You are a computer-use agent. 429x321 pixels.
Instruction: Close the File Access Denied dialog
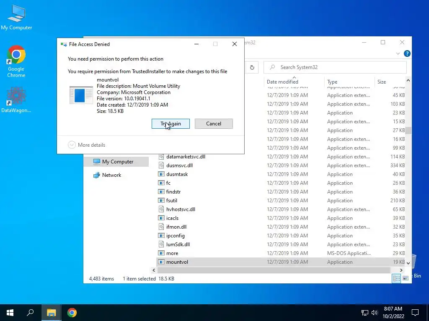tap(235, 44)
